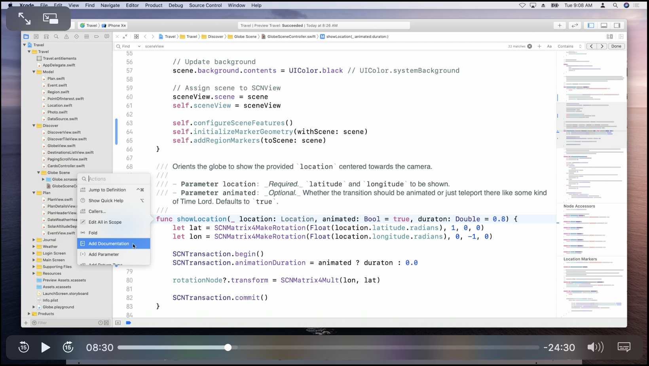Collapse the Model folder

point(34,72)
